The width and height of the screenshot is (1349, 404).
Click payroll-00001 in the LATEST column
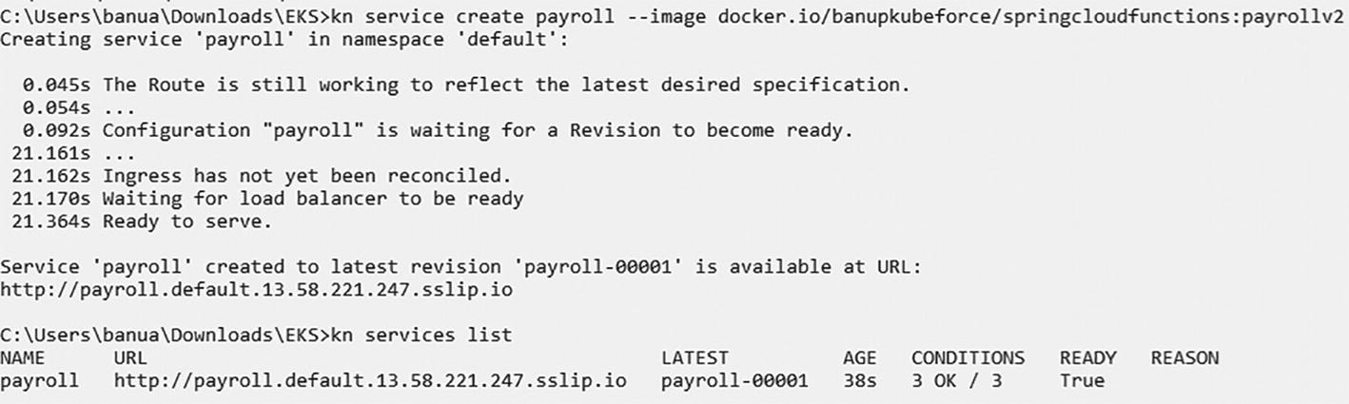pos(734,381)
